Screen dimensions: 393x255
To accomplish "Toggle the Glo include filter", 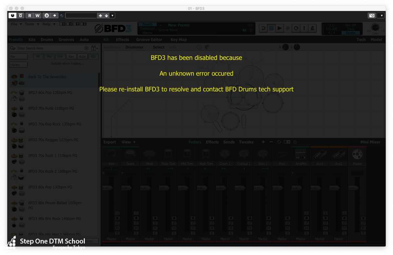I will pos(93,56).
